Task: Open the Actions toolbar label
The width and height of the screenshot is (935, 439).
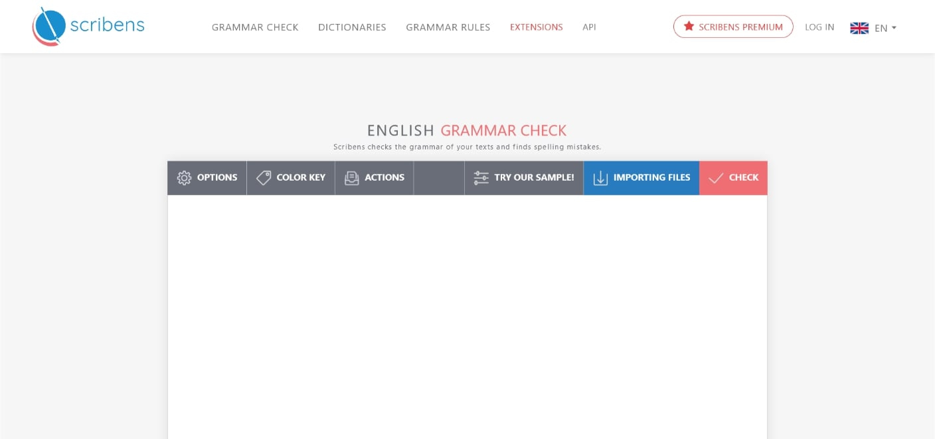Action: [384, 177]
